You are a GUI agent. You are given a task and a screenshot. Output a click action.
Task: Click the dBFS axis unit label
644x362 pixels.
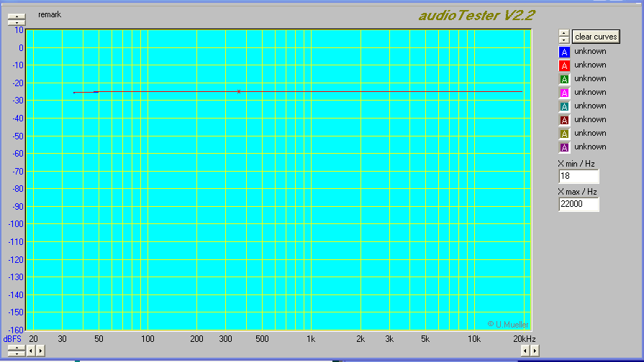pos(12,339)
